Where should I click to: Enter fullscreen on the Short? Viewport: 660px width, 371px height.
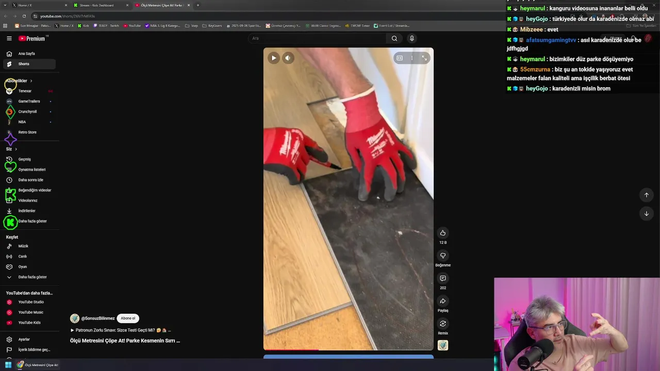424,58
